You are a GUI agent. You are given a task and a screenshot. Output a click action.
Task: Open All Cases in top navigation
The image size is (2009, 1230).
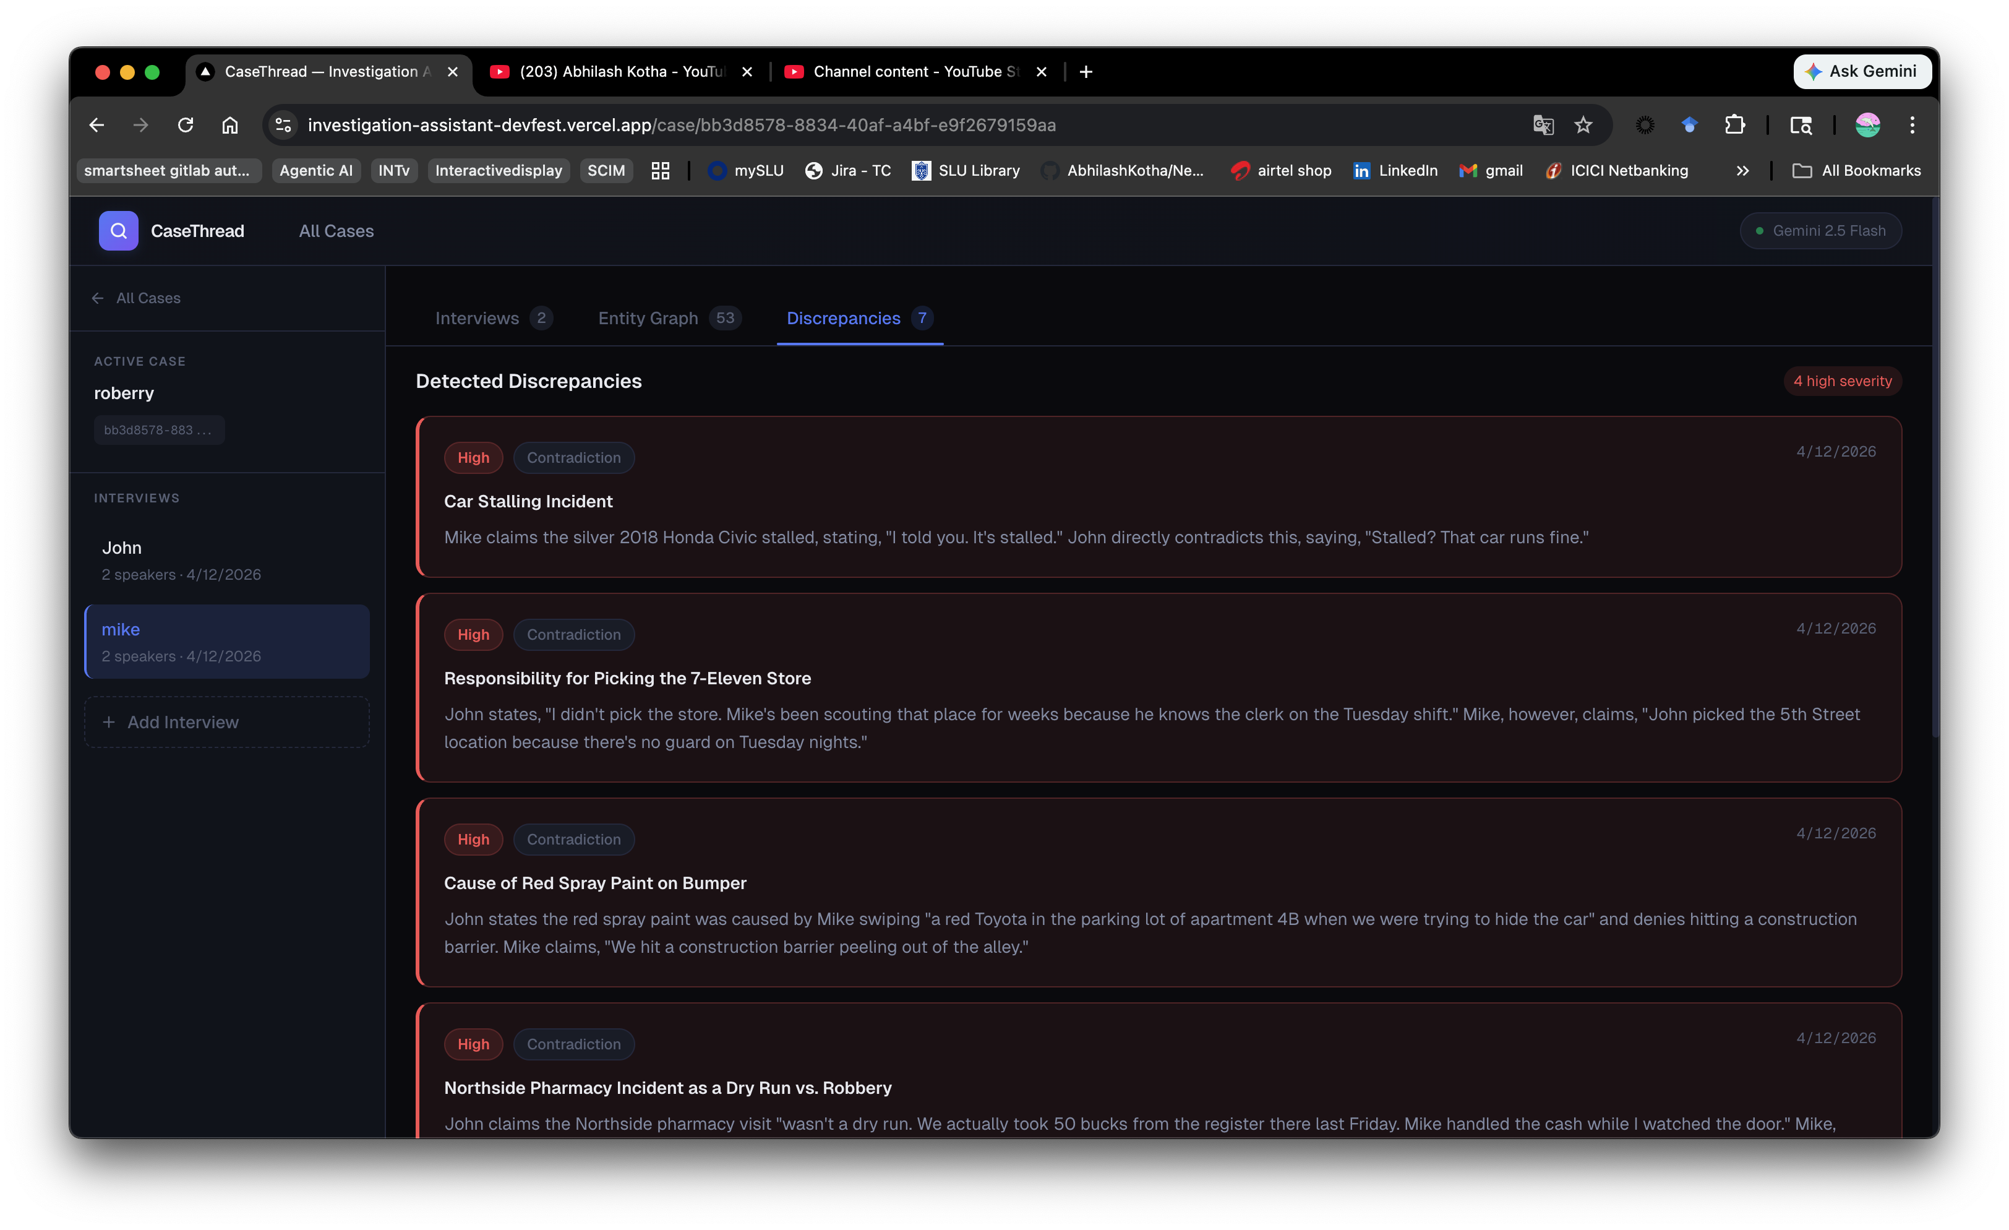(336, 231)
